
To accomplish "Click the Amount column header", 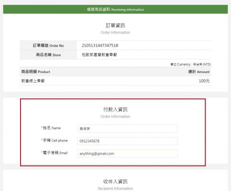I will pos(199,72).
